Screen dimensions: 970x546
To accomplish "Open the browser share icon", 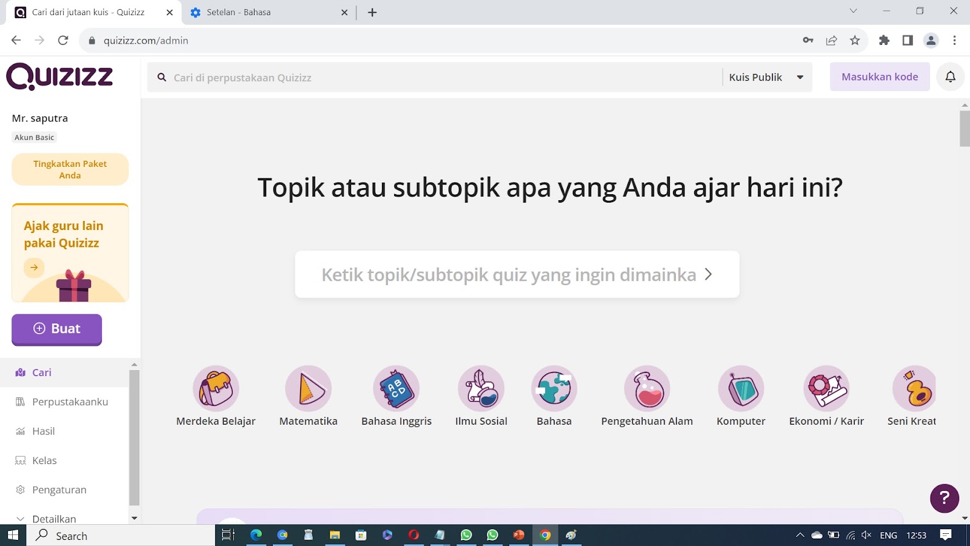I will pyautogui.click(x=832, y=41).
